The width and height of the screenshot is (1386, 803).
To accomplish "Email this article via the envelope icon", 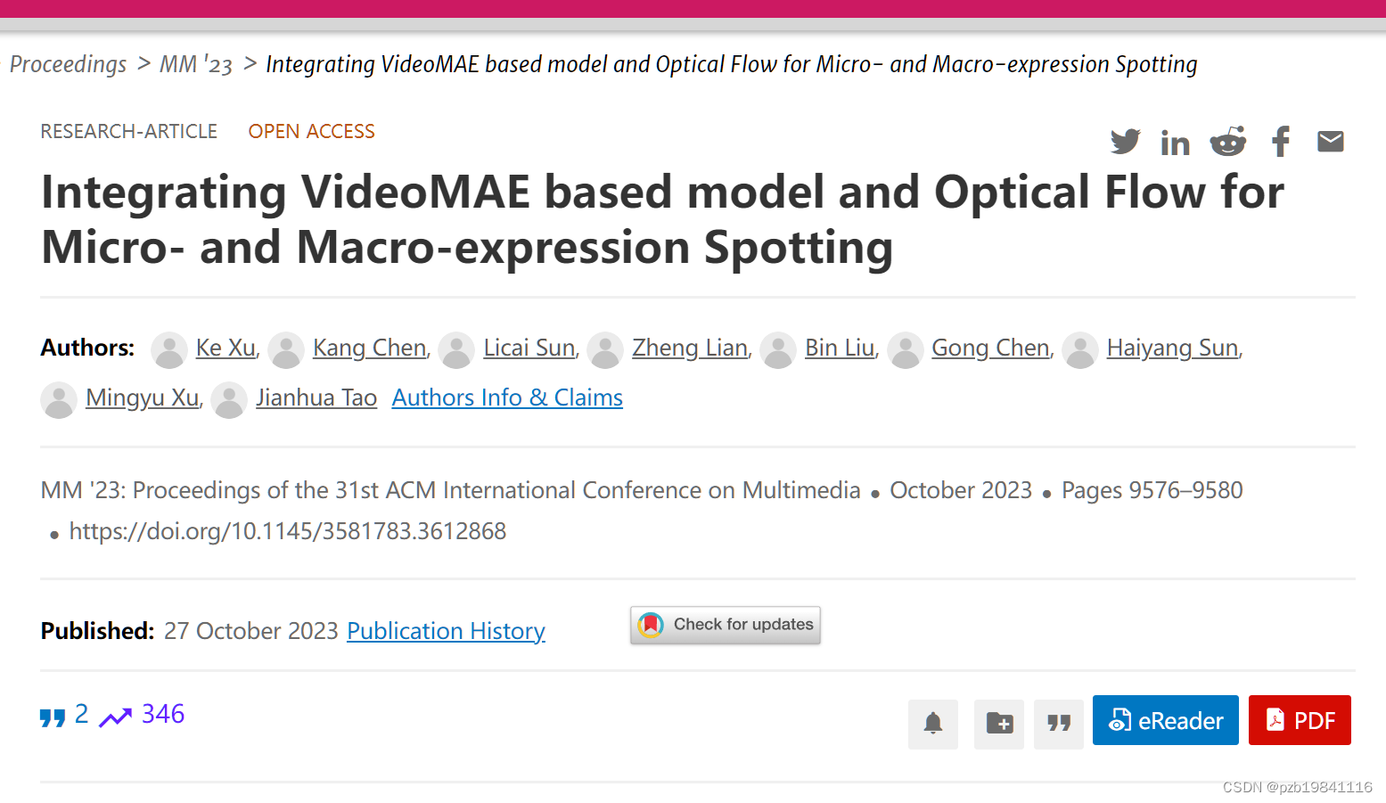I will click(x=1330, y=141).
